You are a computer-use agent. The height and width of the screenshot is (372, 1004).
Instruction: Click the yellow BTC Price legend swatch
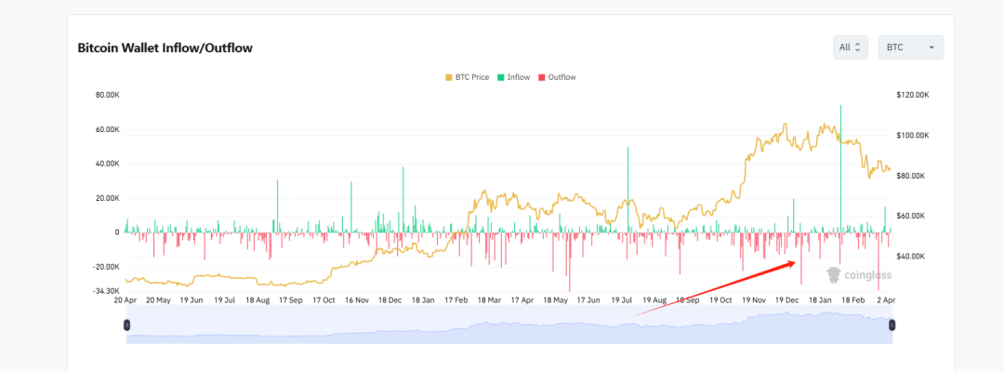coord(449,77)
